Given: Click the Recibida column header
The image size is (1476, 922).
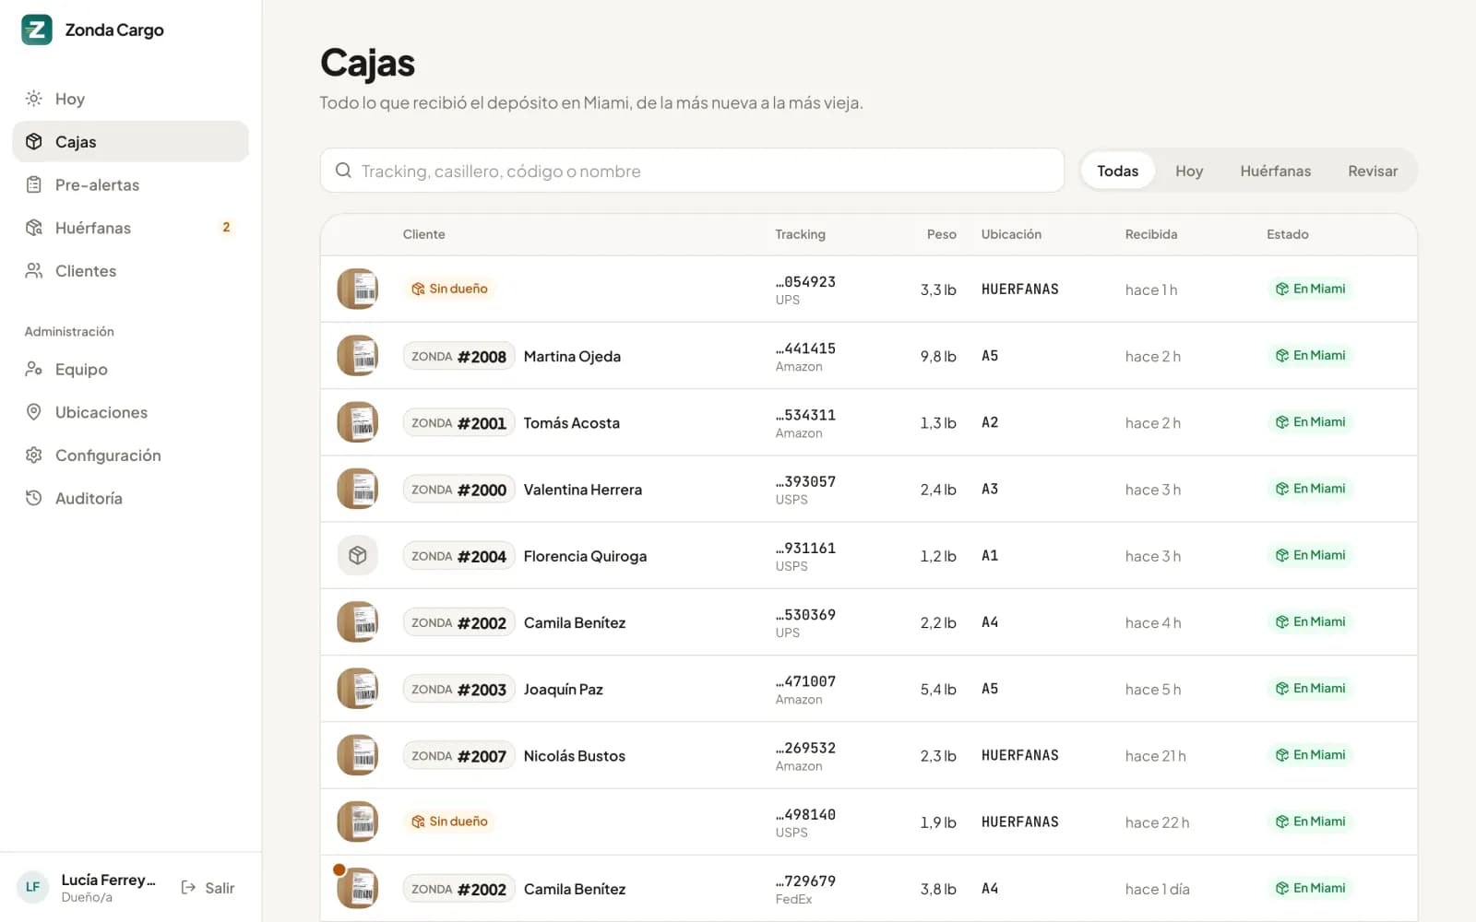Looking at the screenshot, I should click(1151, 234).
